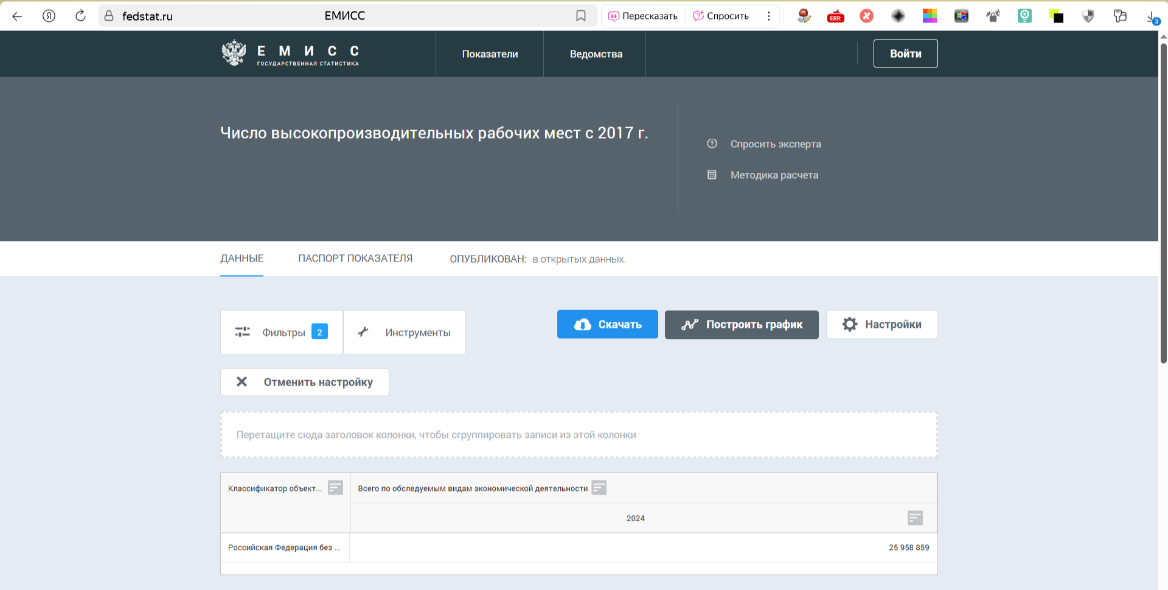Click the Построить график button
The width and height of the screenshot is (1168, 590).
(742, 324)
